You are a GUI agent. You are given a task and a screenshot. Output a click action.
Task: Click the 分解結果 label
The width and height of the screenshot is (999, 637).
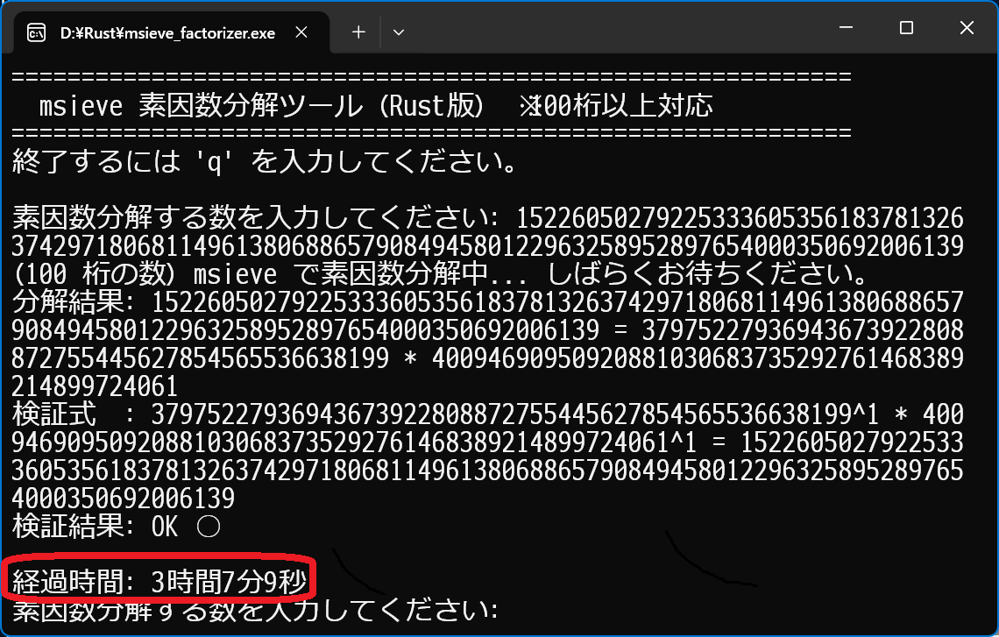pyautogui.click(x=74, y=302)
